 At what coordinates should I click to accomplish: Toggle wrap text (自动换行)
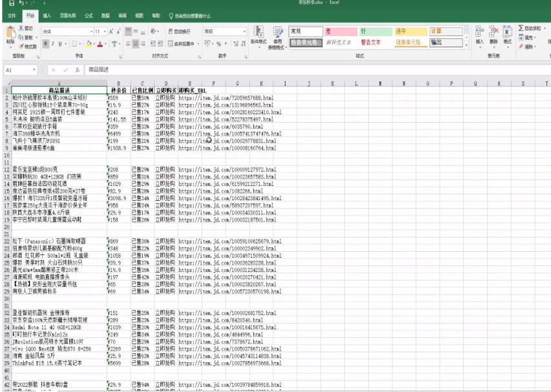[x=179, y=32]
